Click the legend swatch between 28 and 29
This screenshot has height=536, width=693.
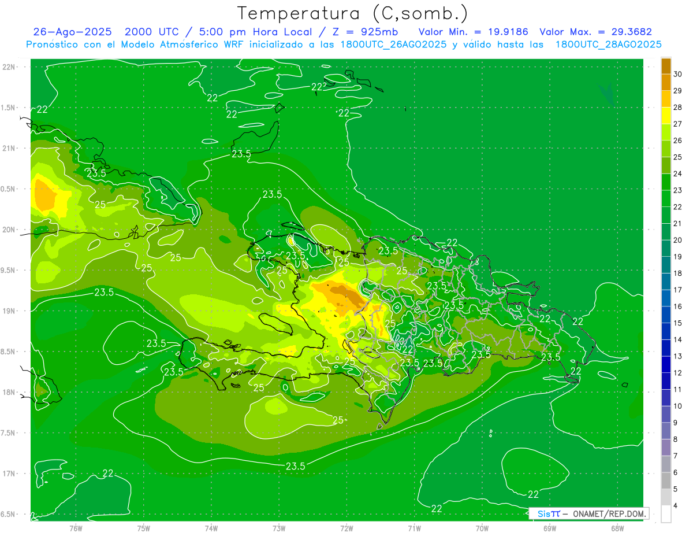point(666,99)
